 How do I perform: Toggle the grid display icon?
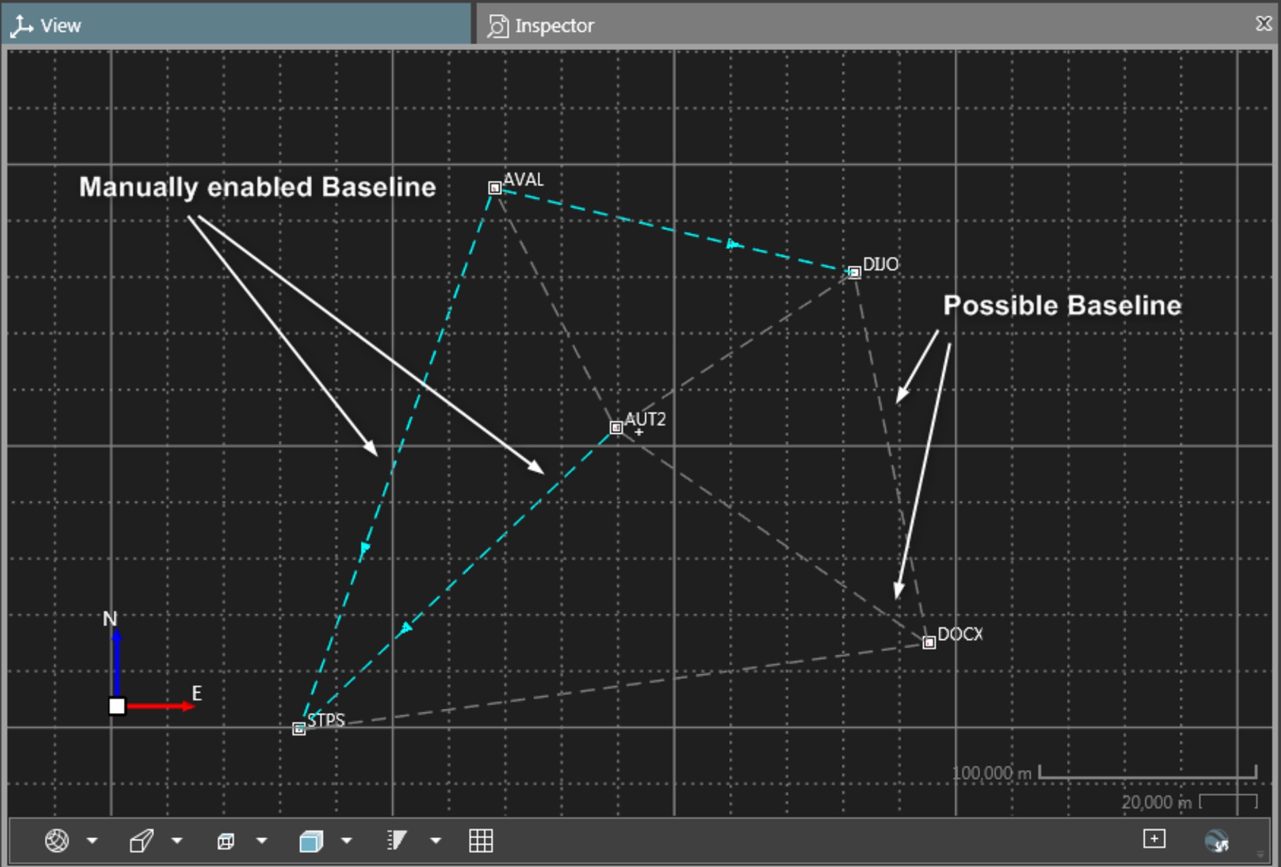click(481, 841)
